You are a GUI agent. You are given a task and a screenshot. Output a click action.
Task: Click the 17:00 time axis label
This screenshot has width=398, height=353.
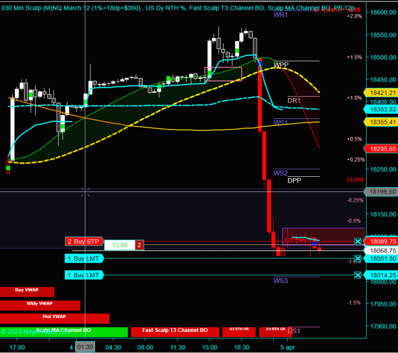coord(17,347)
